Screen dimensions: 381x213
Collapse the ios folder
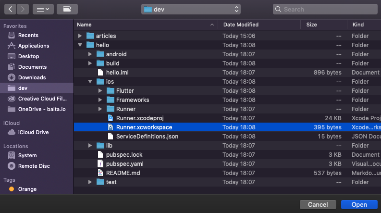[x=90, y=82]
